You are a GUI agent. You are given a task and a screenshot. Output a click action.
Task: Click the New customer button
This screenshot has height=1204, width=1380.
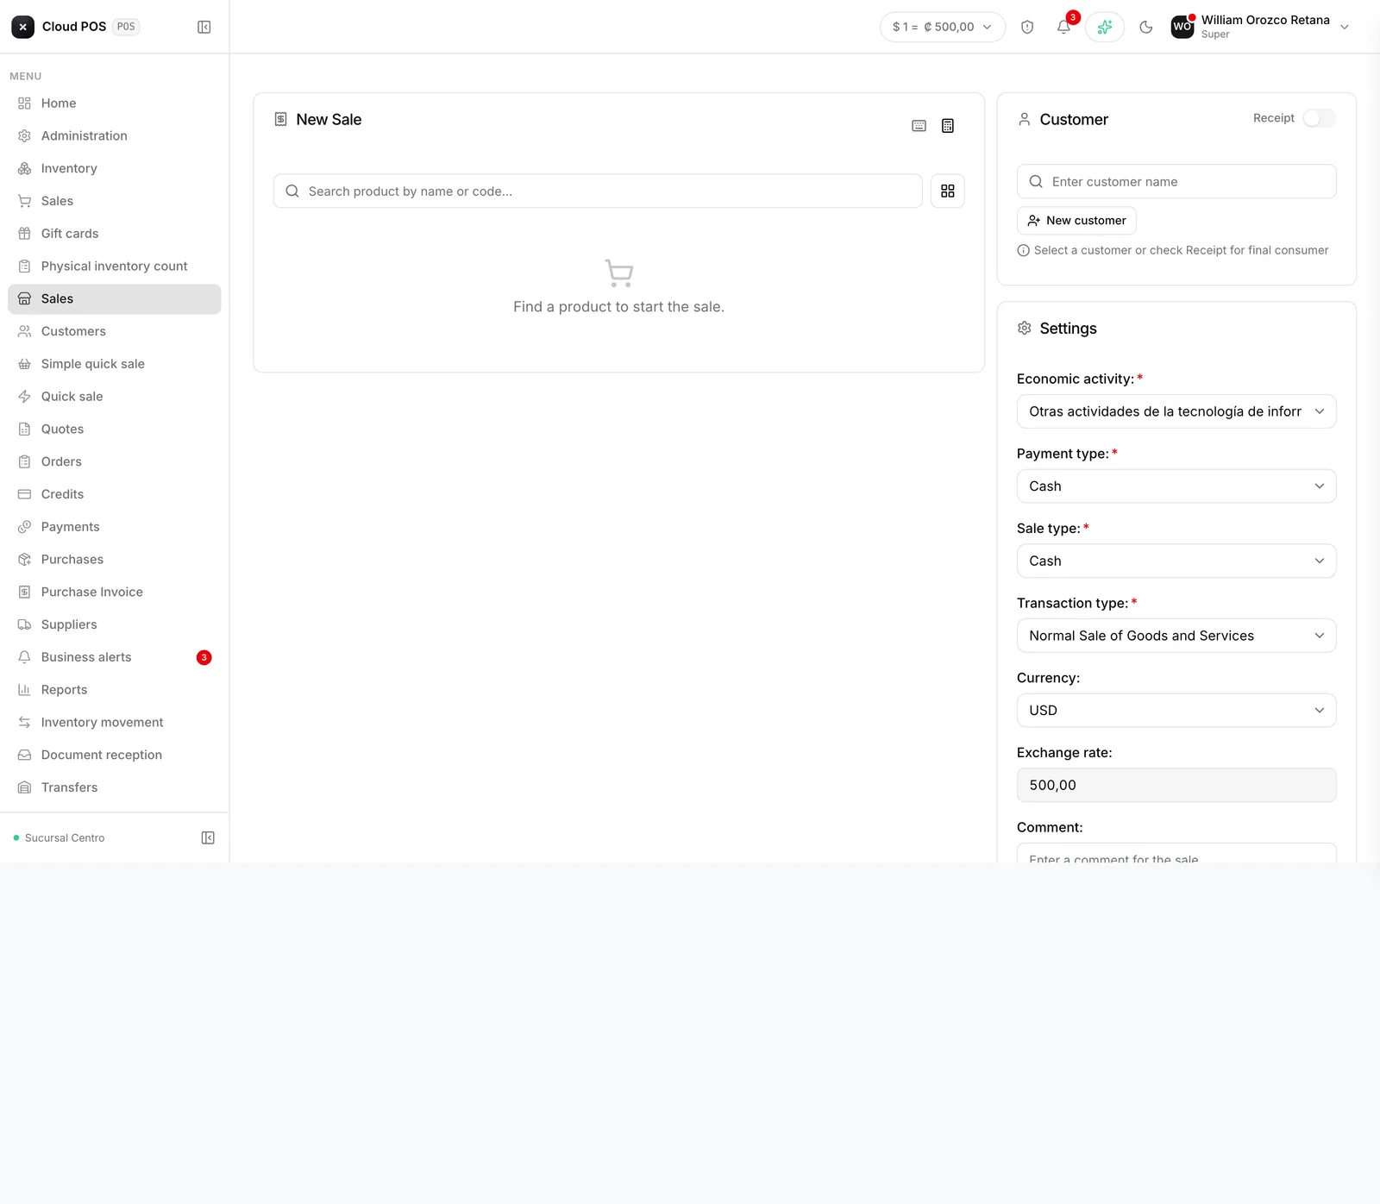(1076, 221)
